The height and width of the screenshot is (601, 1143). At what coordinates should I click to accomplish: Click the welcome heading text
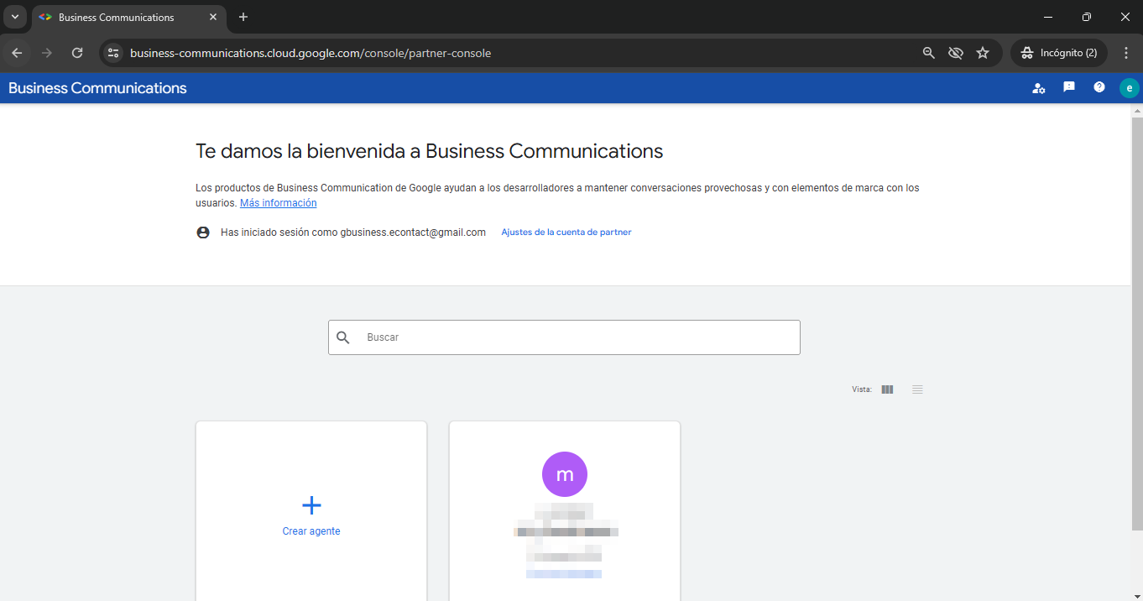coord(430,151)
